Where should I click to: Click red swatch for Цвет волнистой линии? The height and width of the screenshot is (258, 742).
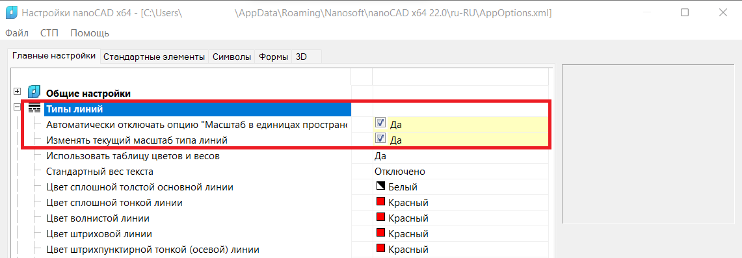(380, 217)
